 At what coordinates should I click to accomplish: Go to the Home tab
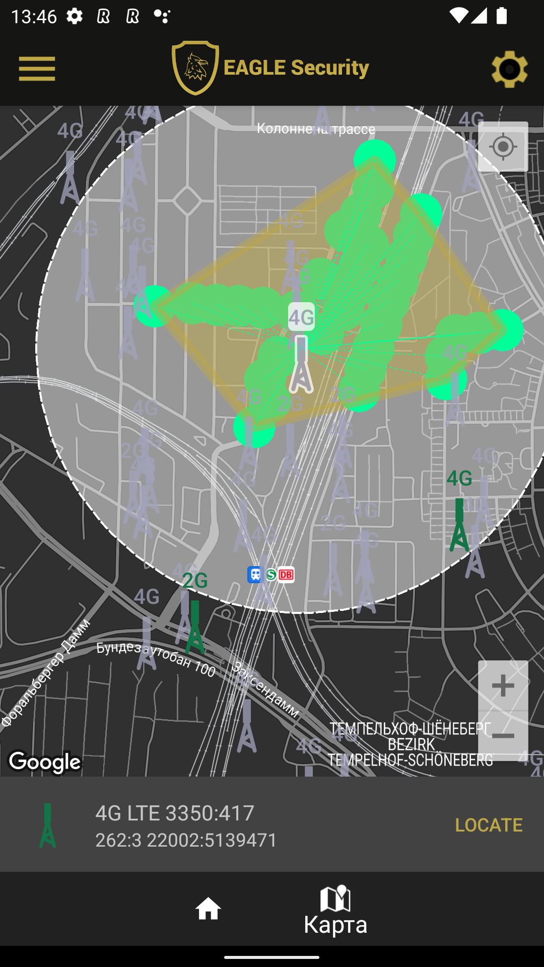coord(208,909)
